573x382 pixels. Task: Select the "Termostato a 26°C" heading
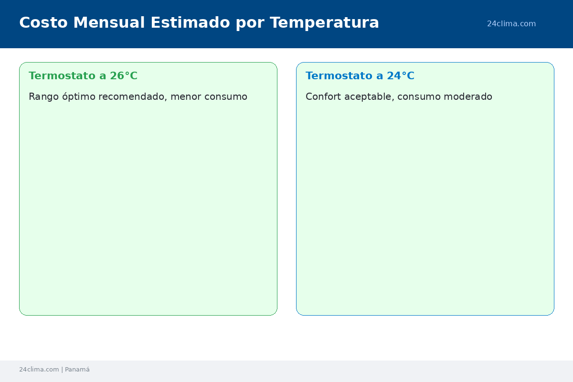[x=83, y=76]
